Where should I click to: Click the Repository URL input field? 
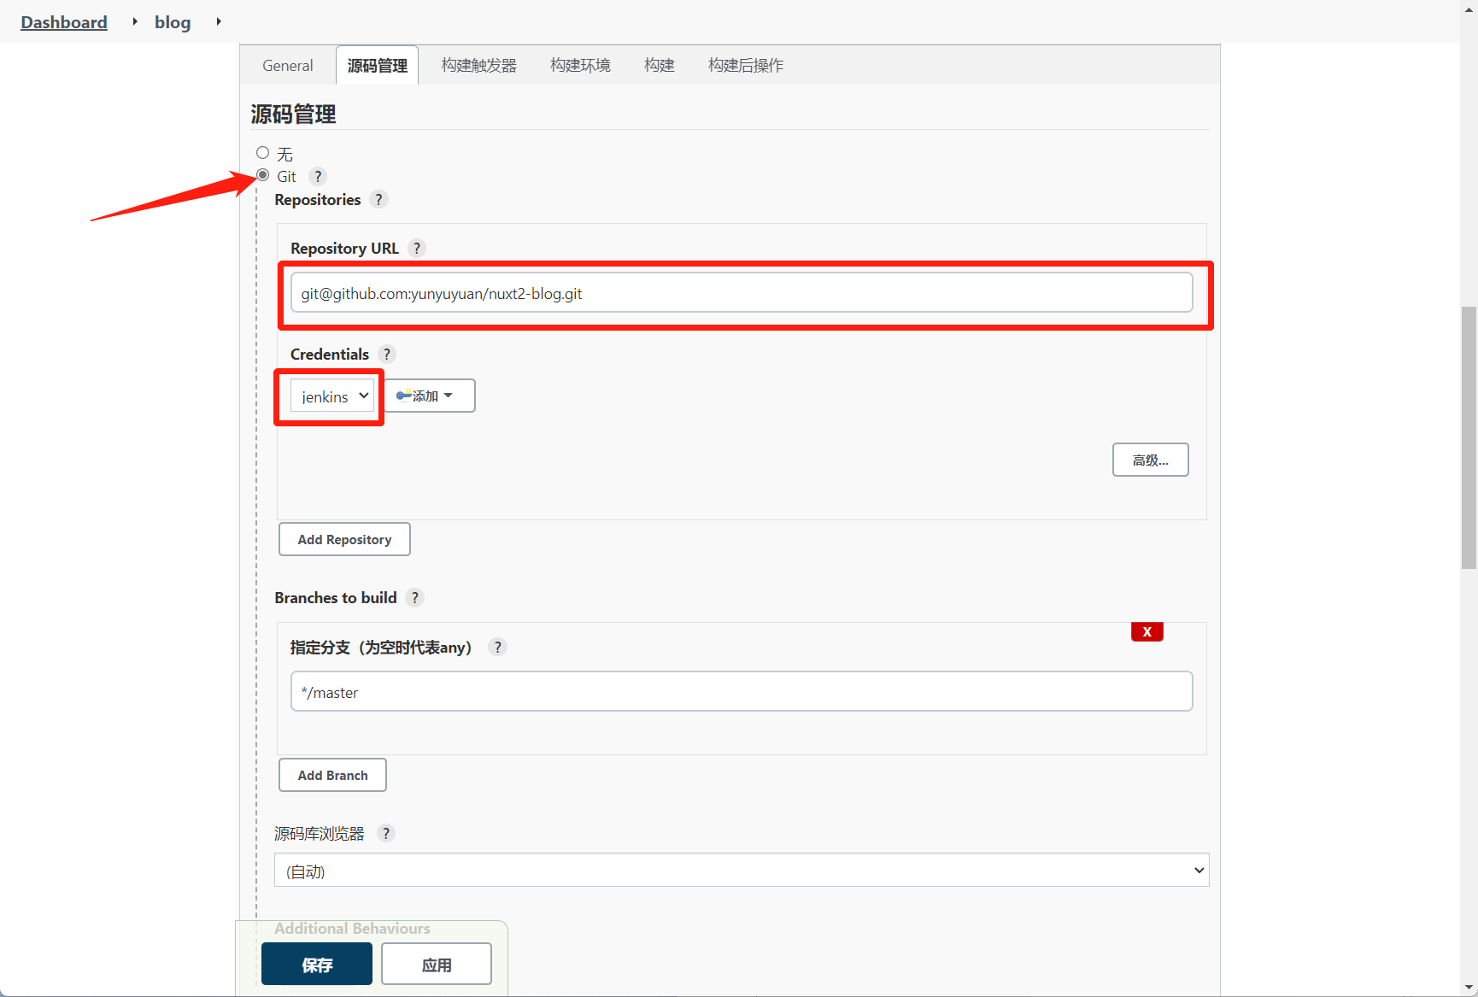pyautogui.click(x=741, y=294)
